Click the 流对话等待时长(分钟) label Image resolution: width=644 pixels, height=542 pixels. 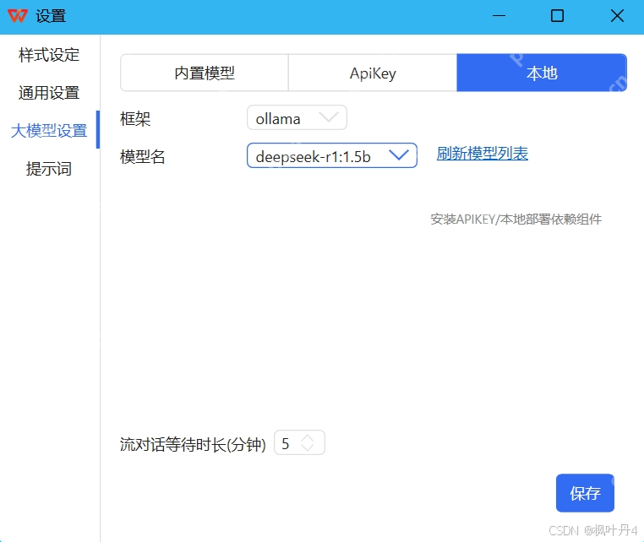pyautogui.click(x=193, y=444)
